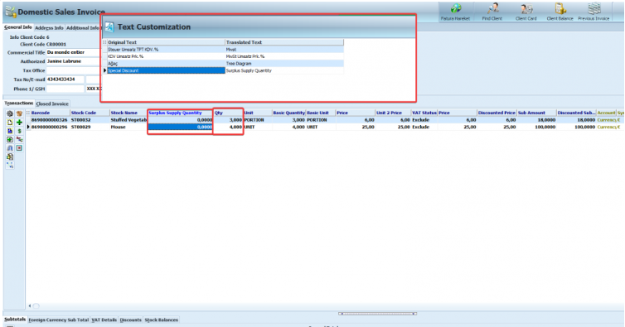The height and width of the screenshot is (327, 625).
Task: Click the Translated Text column header
Action: [284, 42]
